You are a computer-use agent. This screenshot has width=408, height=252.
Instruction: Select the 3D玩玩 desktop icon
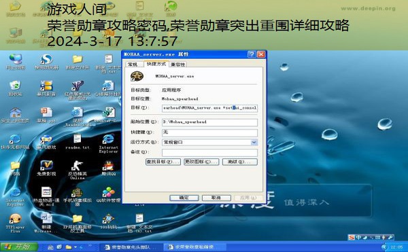click(x=108, y=221)
